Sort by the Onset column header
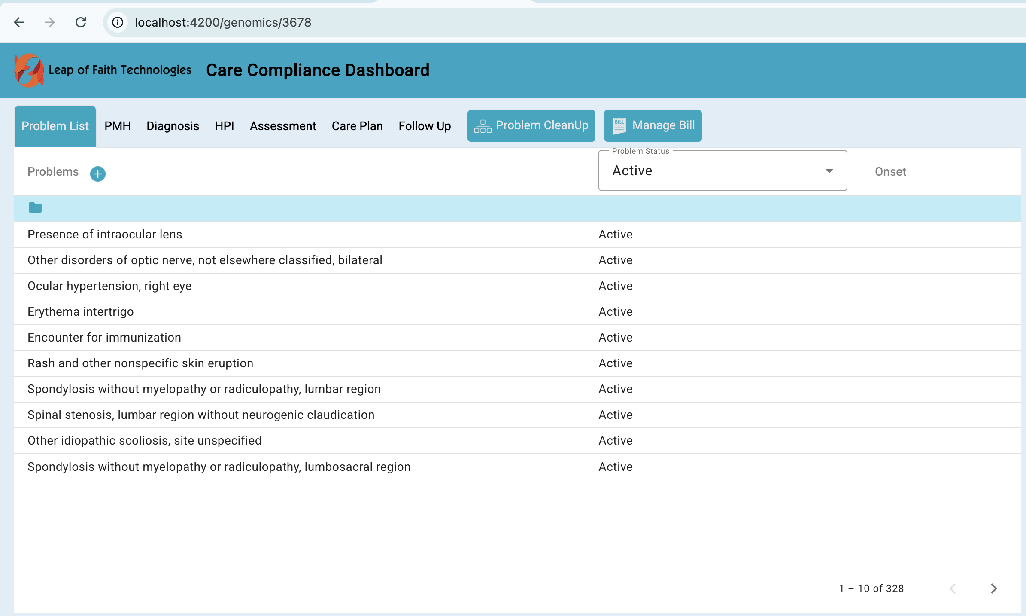 pos(890,171)
